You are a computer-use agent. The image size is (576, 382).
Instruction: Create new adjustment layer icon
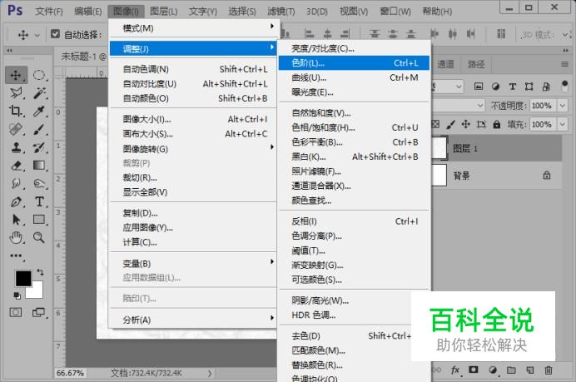click(493, 370)
